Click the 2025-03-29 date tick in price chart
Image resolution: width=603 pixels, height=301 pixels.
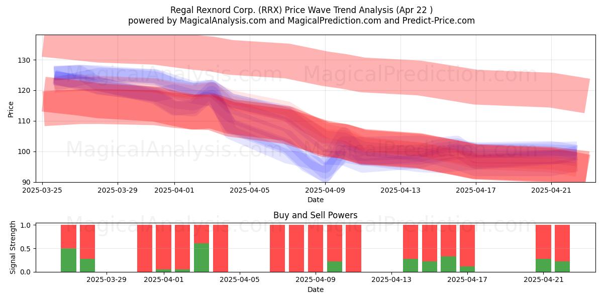click(118, 190)
